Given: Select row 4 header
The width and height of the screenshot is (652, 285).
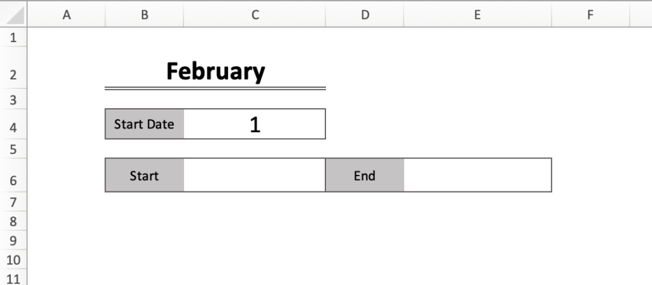Looking at the screenshot, I should point(13,124).
